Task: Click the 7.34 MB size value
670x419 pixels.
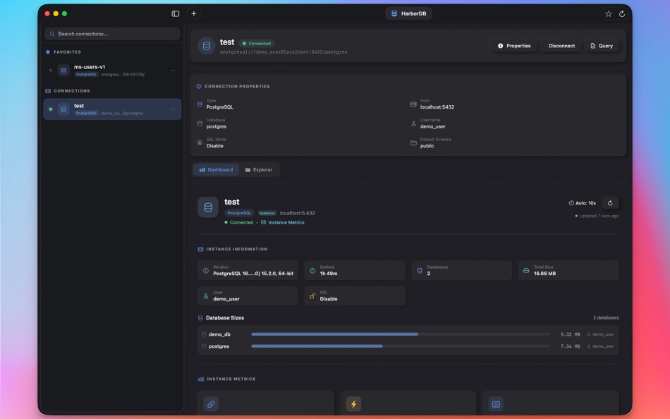Action: (x=570, y=346)
